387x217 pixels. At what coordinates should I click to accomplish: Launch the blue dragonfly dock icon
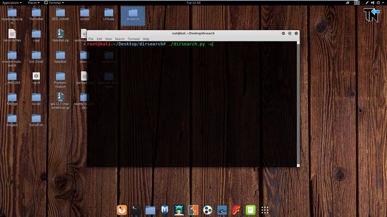pos(222,210)
